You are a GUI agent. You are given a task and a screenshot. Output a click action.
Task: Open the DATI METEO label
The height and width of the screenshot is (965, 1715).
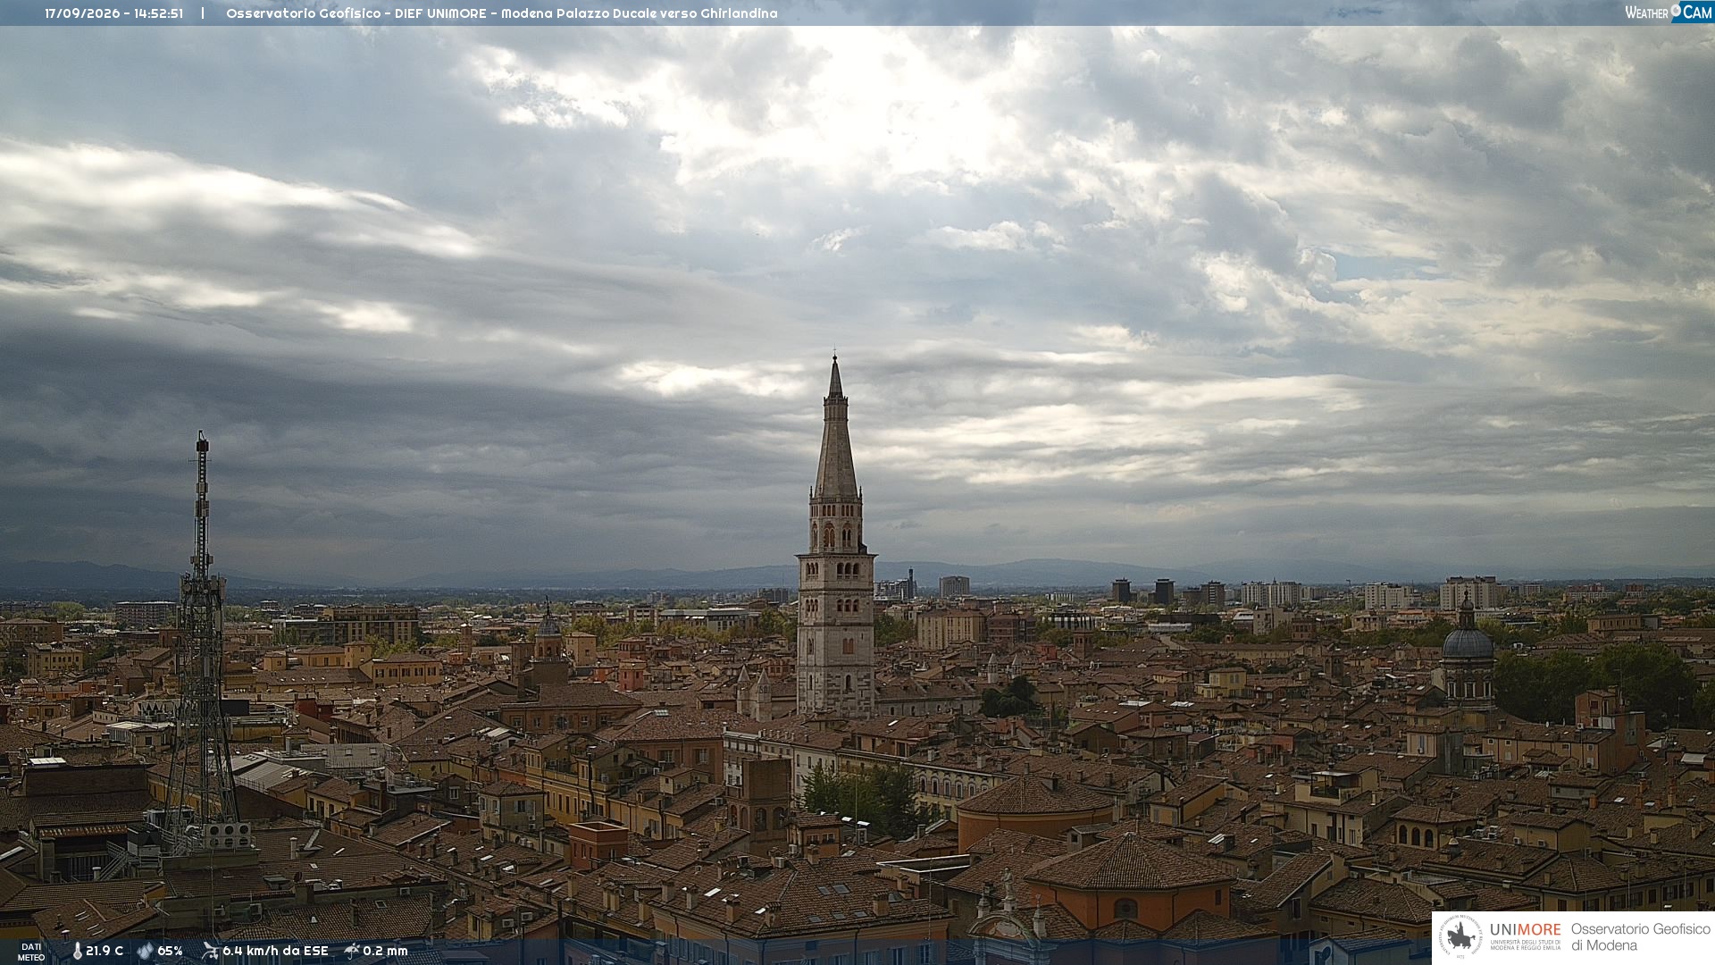click(x=31, y=952)
